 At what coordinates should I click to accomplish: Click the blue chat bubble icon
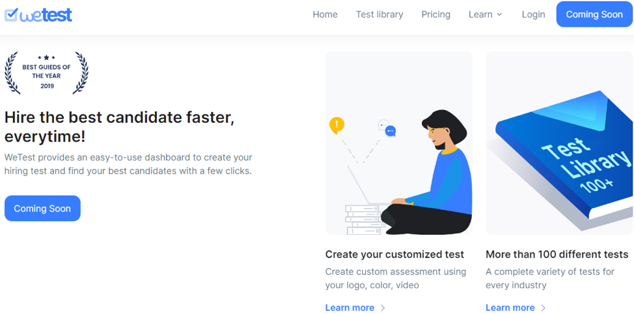pos(390,131)
